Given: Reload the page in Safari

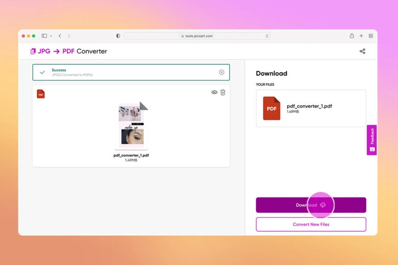Looking at the screenshot, I should pos(267,36).
